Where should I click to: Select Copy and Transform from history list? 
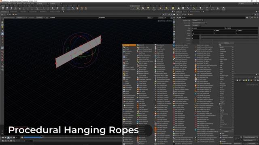[x=227, y=137]
